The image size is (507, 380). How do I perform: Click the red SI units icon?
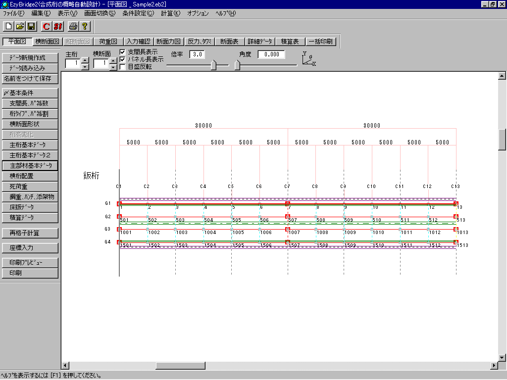click(58, 26)
